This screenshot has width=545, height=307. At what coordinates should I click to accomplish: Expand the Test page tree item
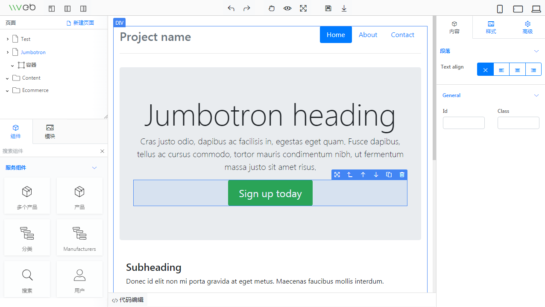(x=8, y=39)
